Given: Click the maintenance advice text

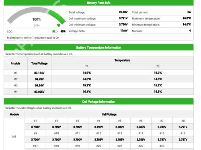Looking at the screenshot, I should pos(33,38).
